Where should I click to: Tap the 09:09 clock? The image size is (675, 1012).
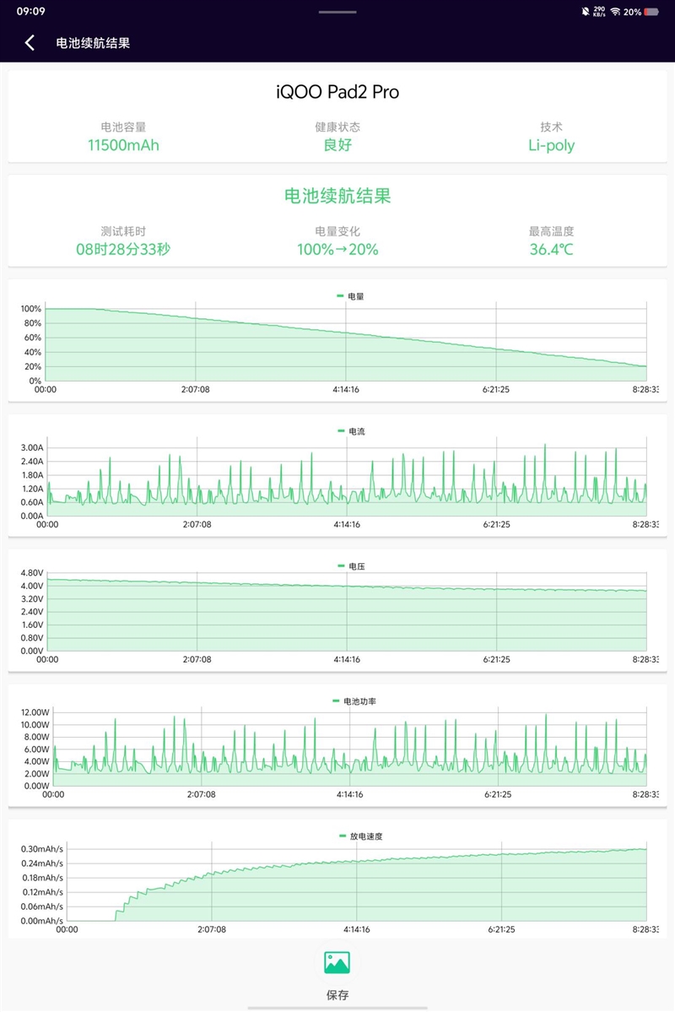(31, 11)
